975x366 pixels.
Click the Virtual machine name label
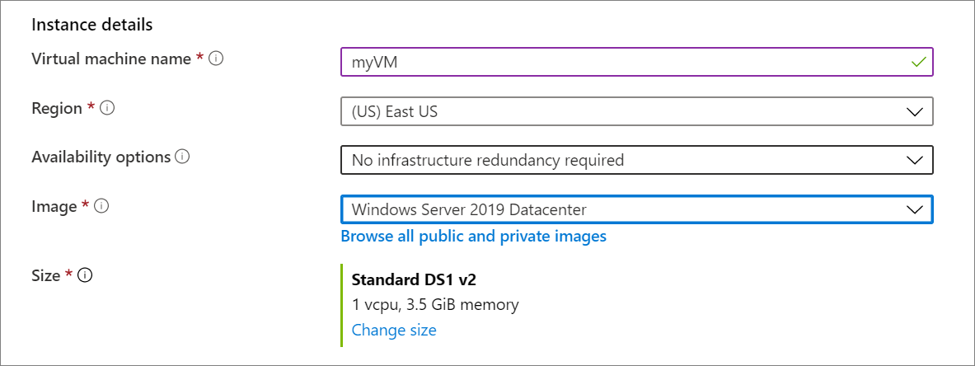[x=111, y=59]
